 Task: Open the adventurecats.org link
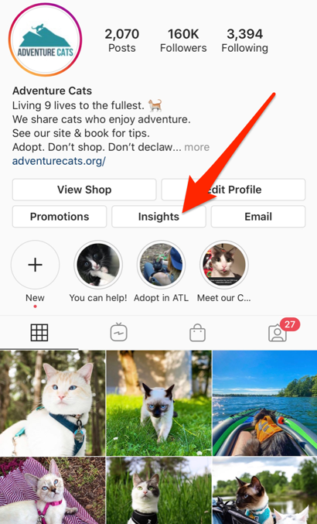59,161
